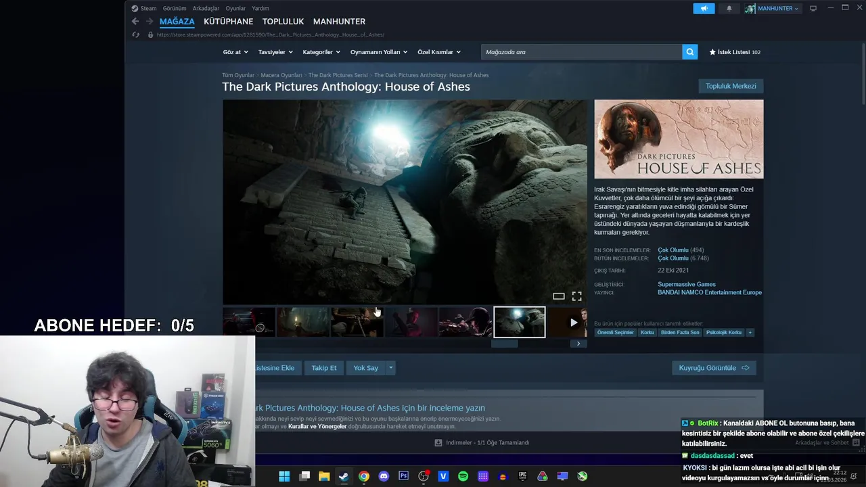Open the Oyunlar menu

coord(235,8)
